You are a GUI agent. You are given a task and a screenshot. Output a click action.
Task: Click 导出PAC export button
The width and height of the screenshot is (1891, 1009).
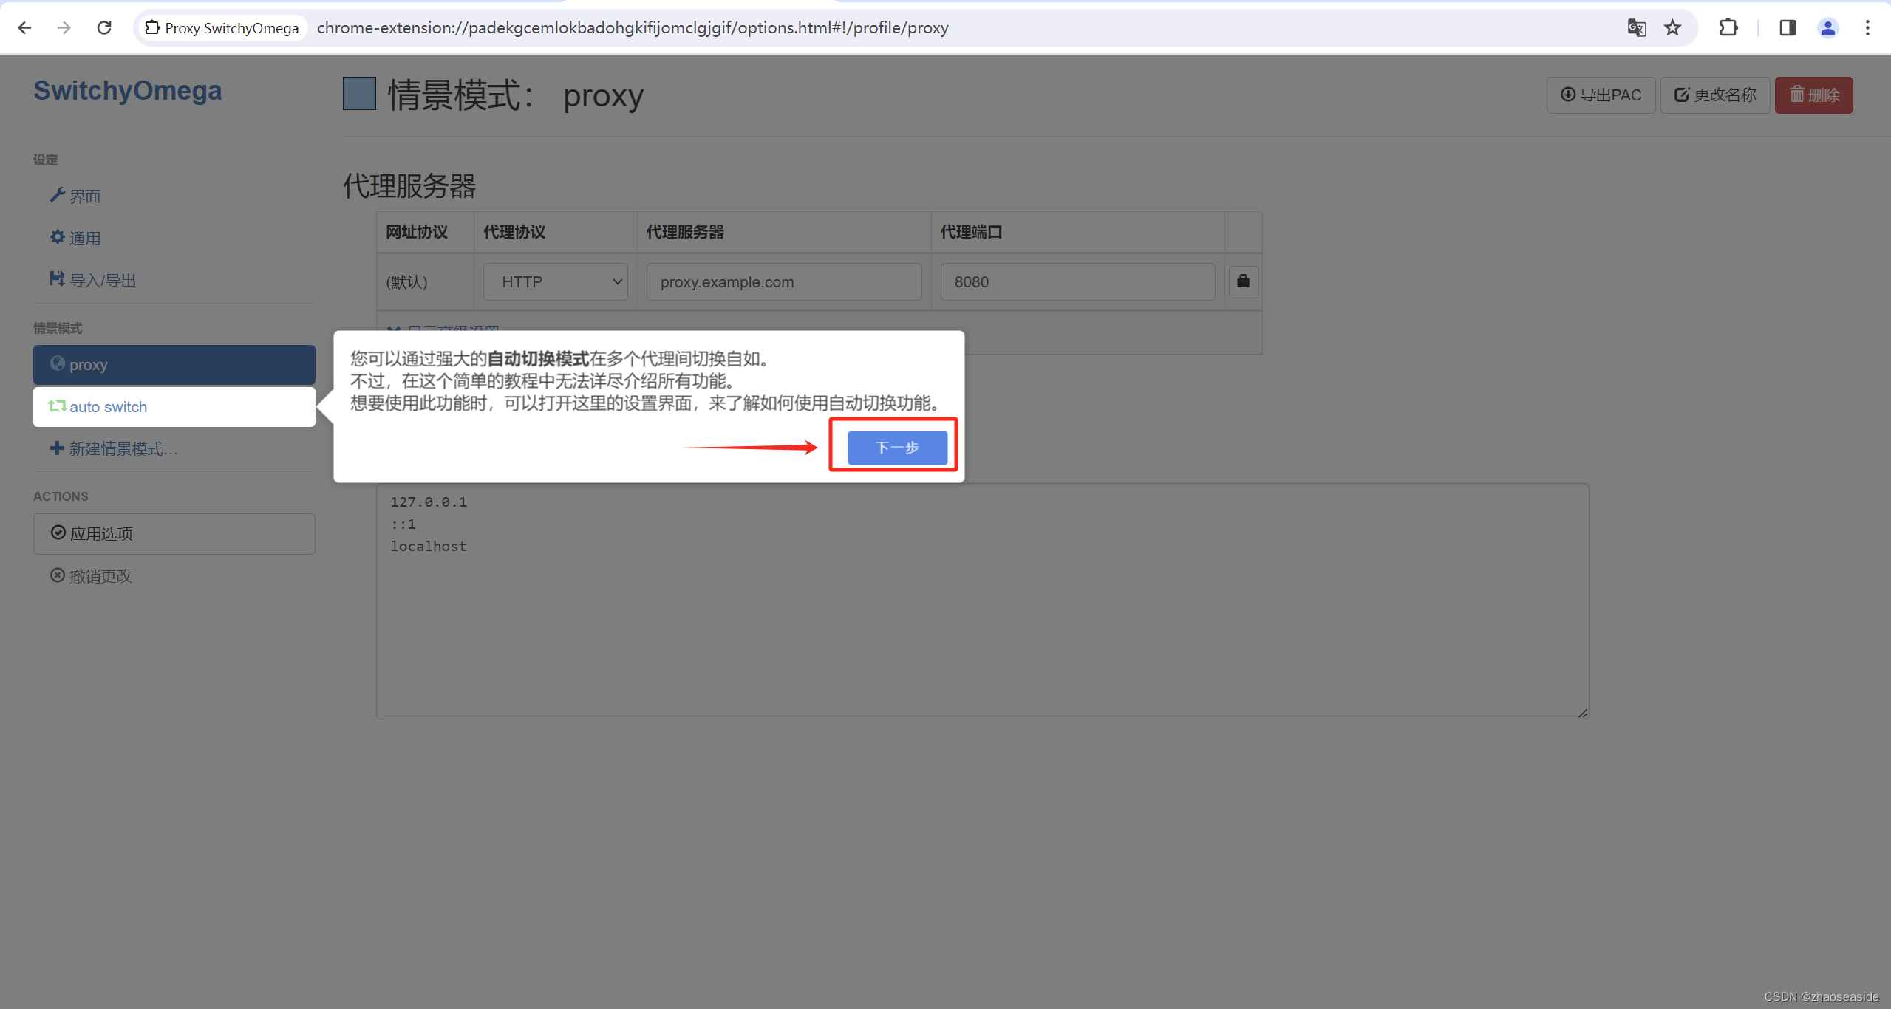coord(1601,95)
